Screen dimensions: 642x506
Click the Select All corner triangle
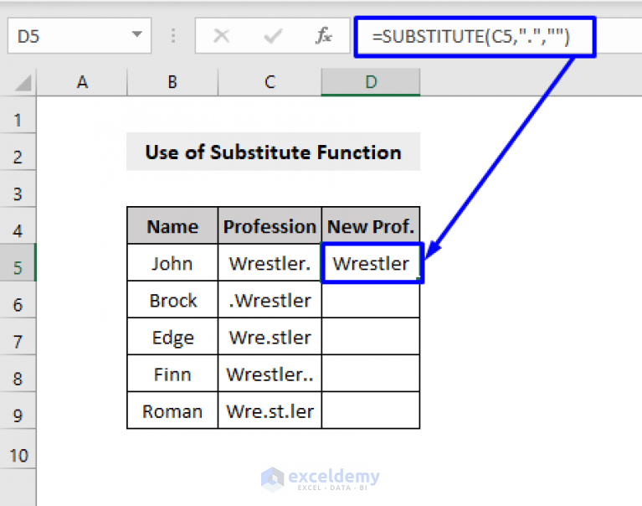tap(23, 82)
